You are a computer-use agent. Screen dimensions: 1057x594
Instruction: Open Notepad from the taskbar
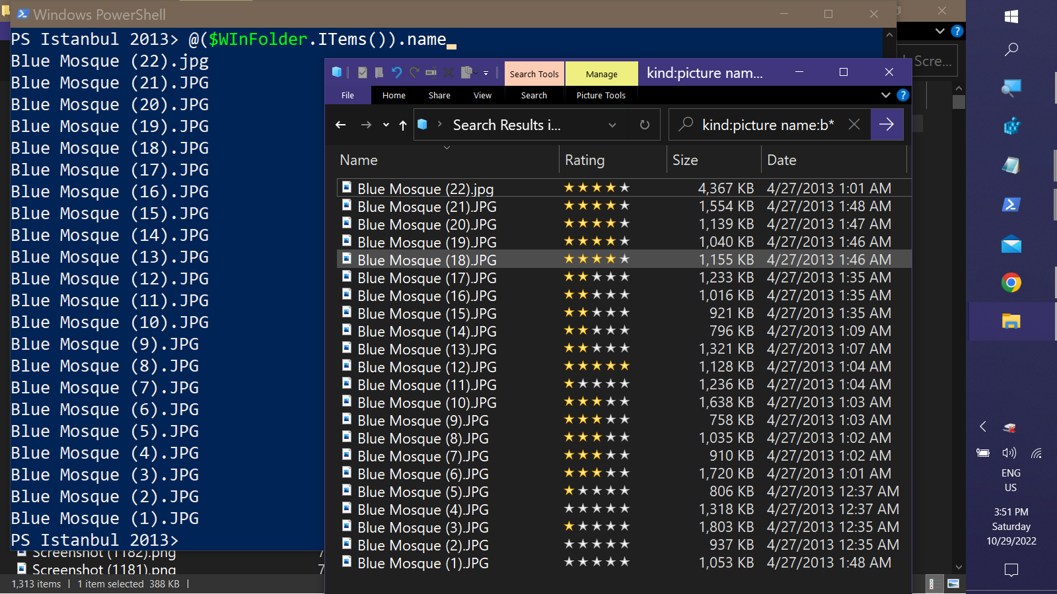(1011, 165)
